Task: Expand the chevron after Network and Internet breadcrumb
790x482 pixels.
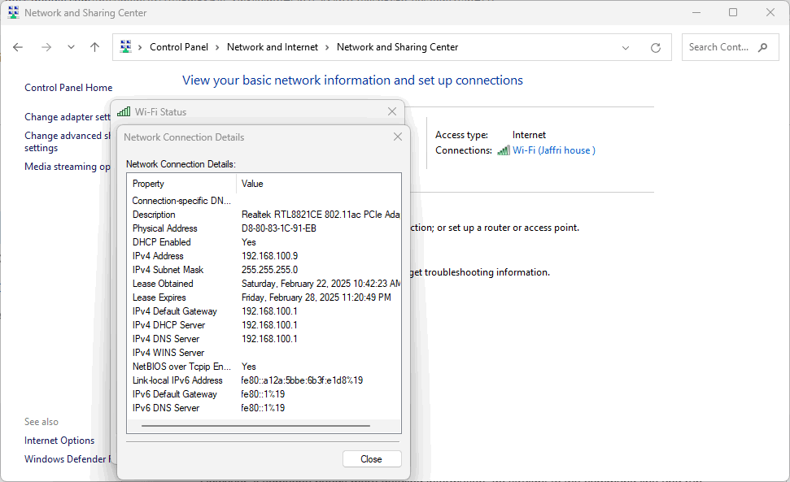Action: pos(328,47)
